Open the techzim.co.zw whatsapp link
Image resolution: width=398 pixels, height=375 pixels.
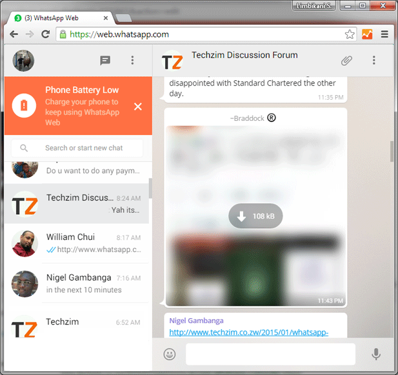tap(249, 332)
